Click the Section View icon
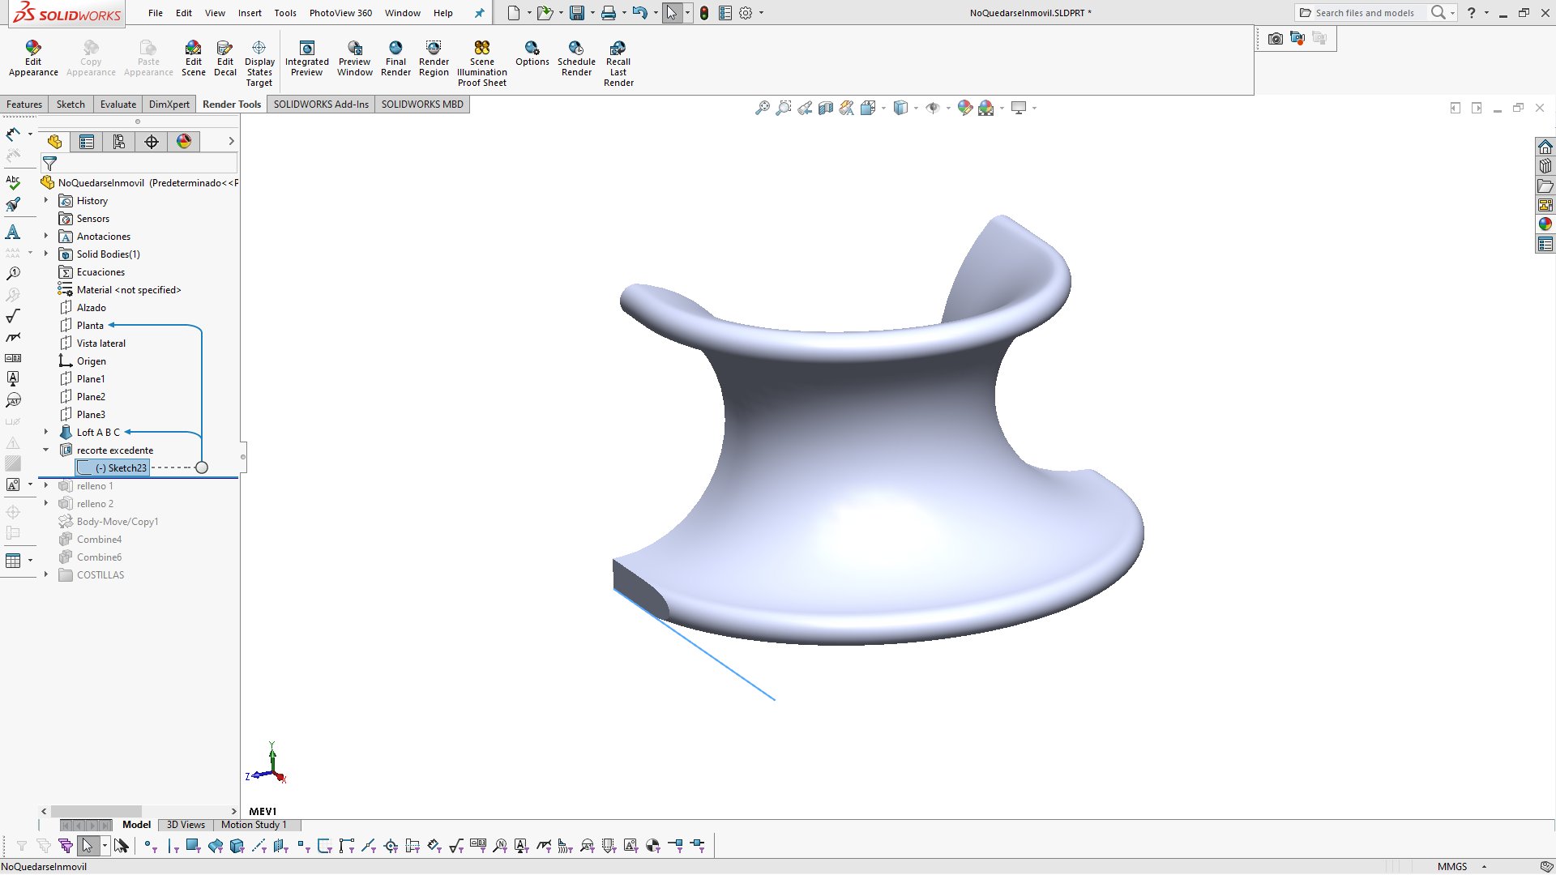Image resolution: width=1556 pixels, height=875 pixels. [x=826, y=108]
